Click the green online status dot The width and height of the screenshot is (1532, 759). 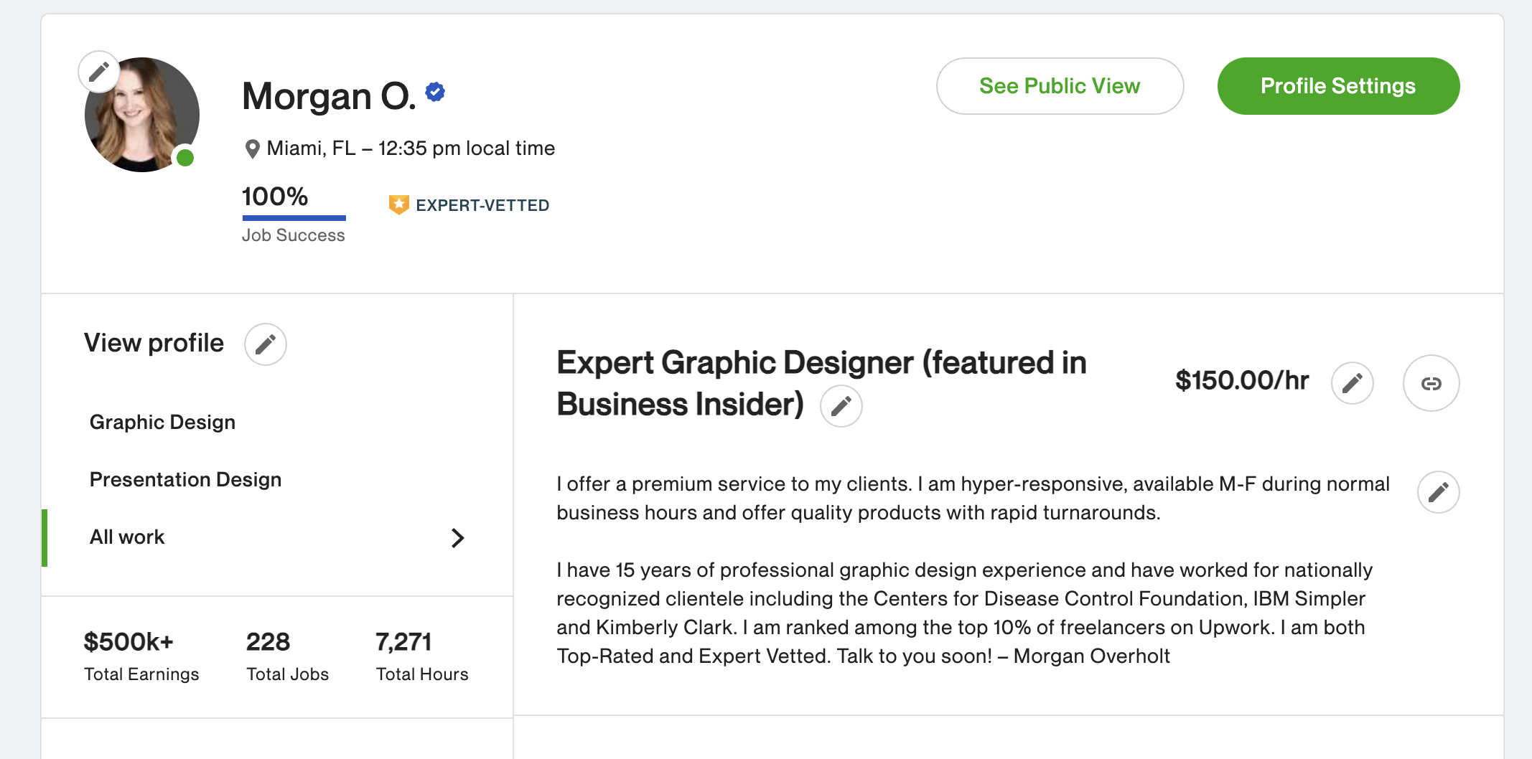(185, 158)
